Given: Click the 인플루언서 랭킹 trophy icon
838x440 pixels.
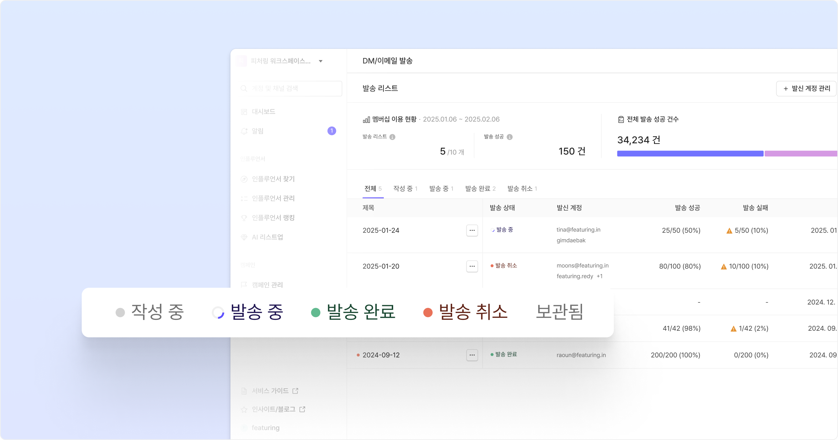Looking at the screenshot, I should pyautogui.click(x=244, y=218).
